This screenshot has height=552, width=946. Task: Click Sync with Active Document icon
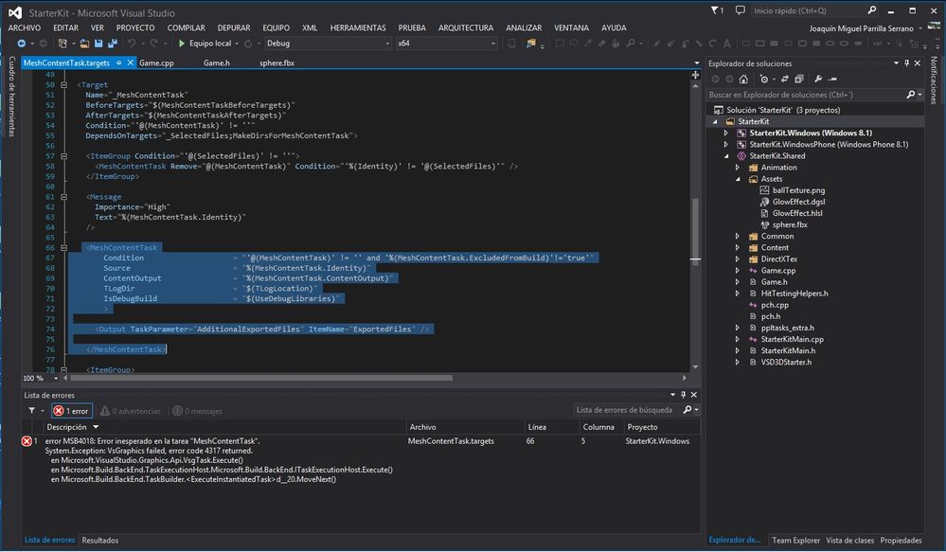point(785,79)
